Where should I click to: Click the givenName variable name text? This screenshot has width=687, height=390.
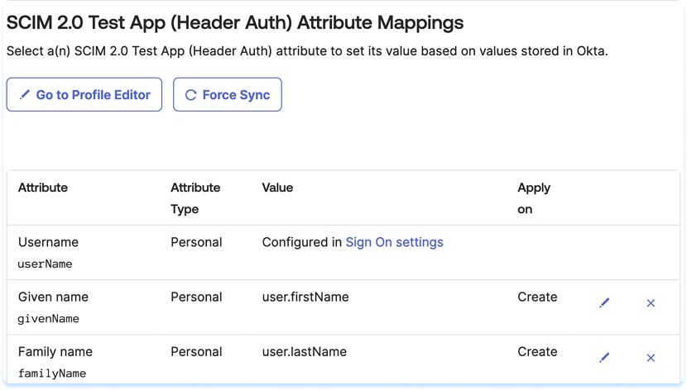click(48, 319)
